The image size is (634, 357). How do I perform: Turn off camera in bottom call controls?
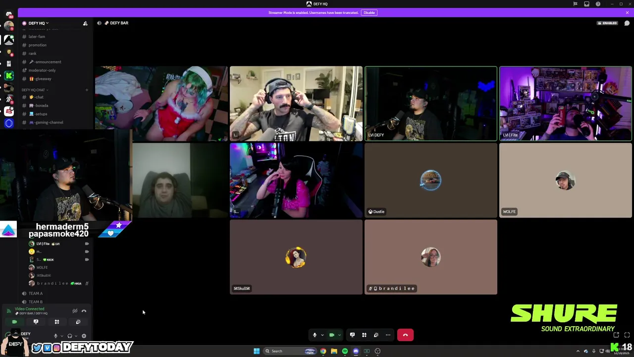click(x=332, y=335)
